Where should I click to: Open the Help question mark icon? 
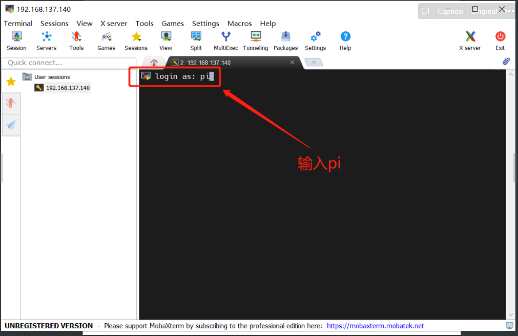[x=345, y=37]
